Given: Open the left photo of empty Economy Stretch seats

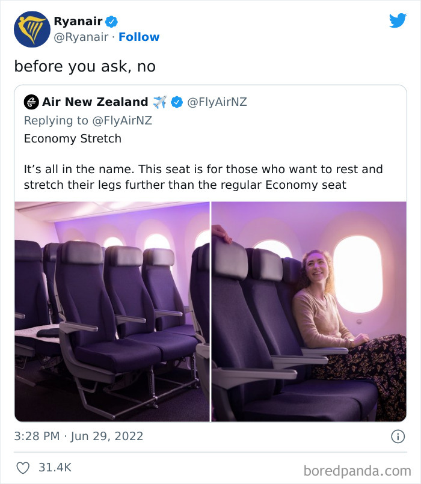Looking at the screenshot, I should pos(111,313).
